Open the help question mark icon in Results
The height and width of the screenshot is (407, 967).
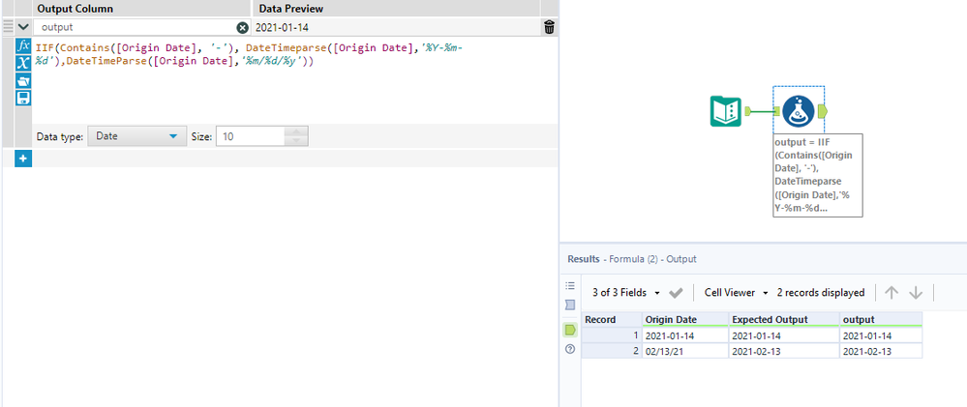(570, 349)
